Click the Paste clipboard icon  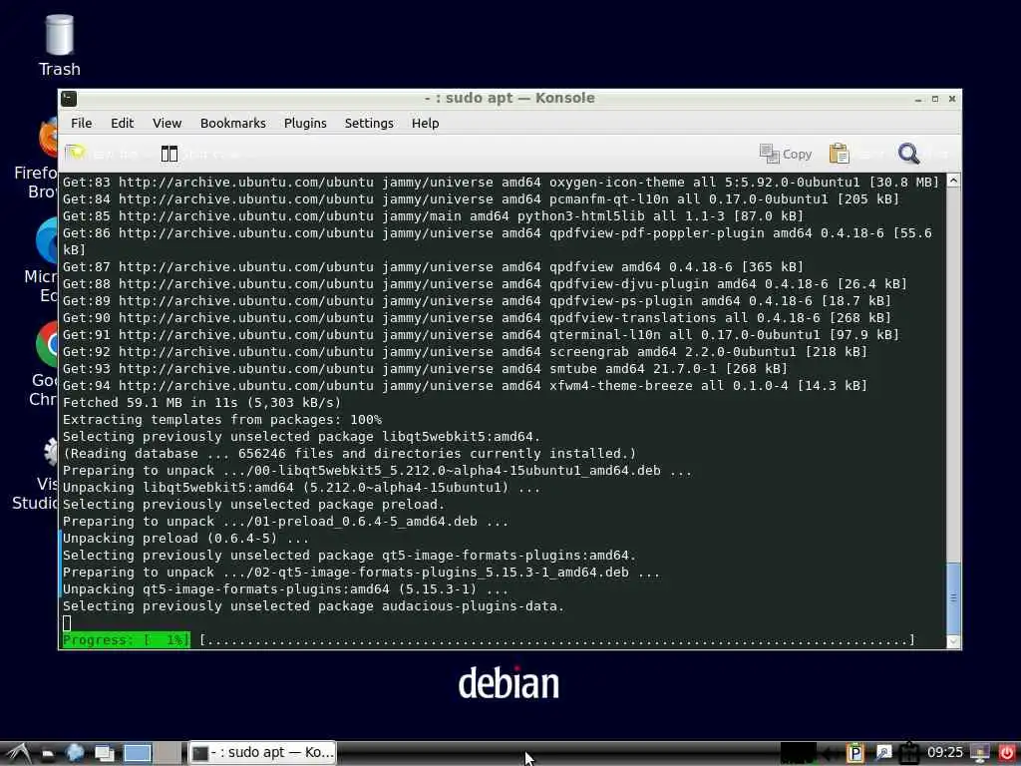[x=839, y=154]
